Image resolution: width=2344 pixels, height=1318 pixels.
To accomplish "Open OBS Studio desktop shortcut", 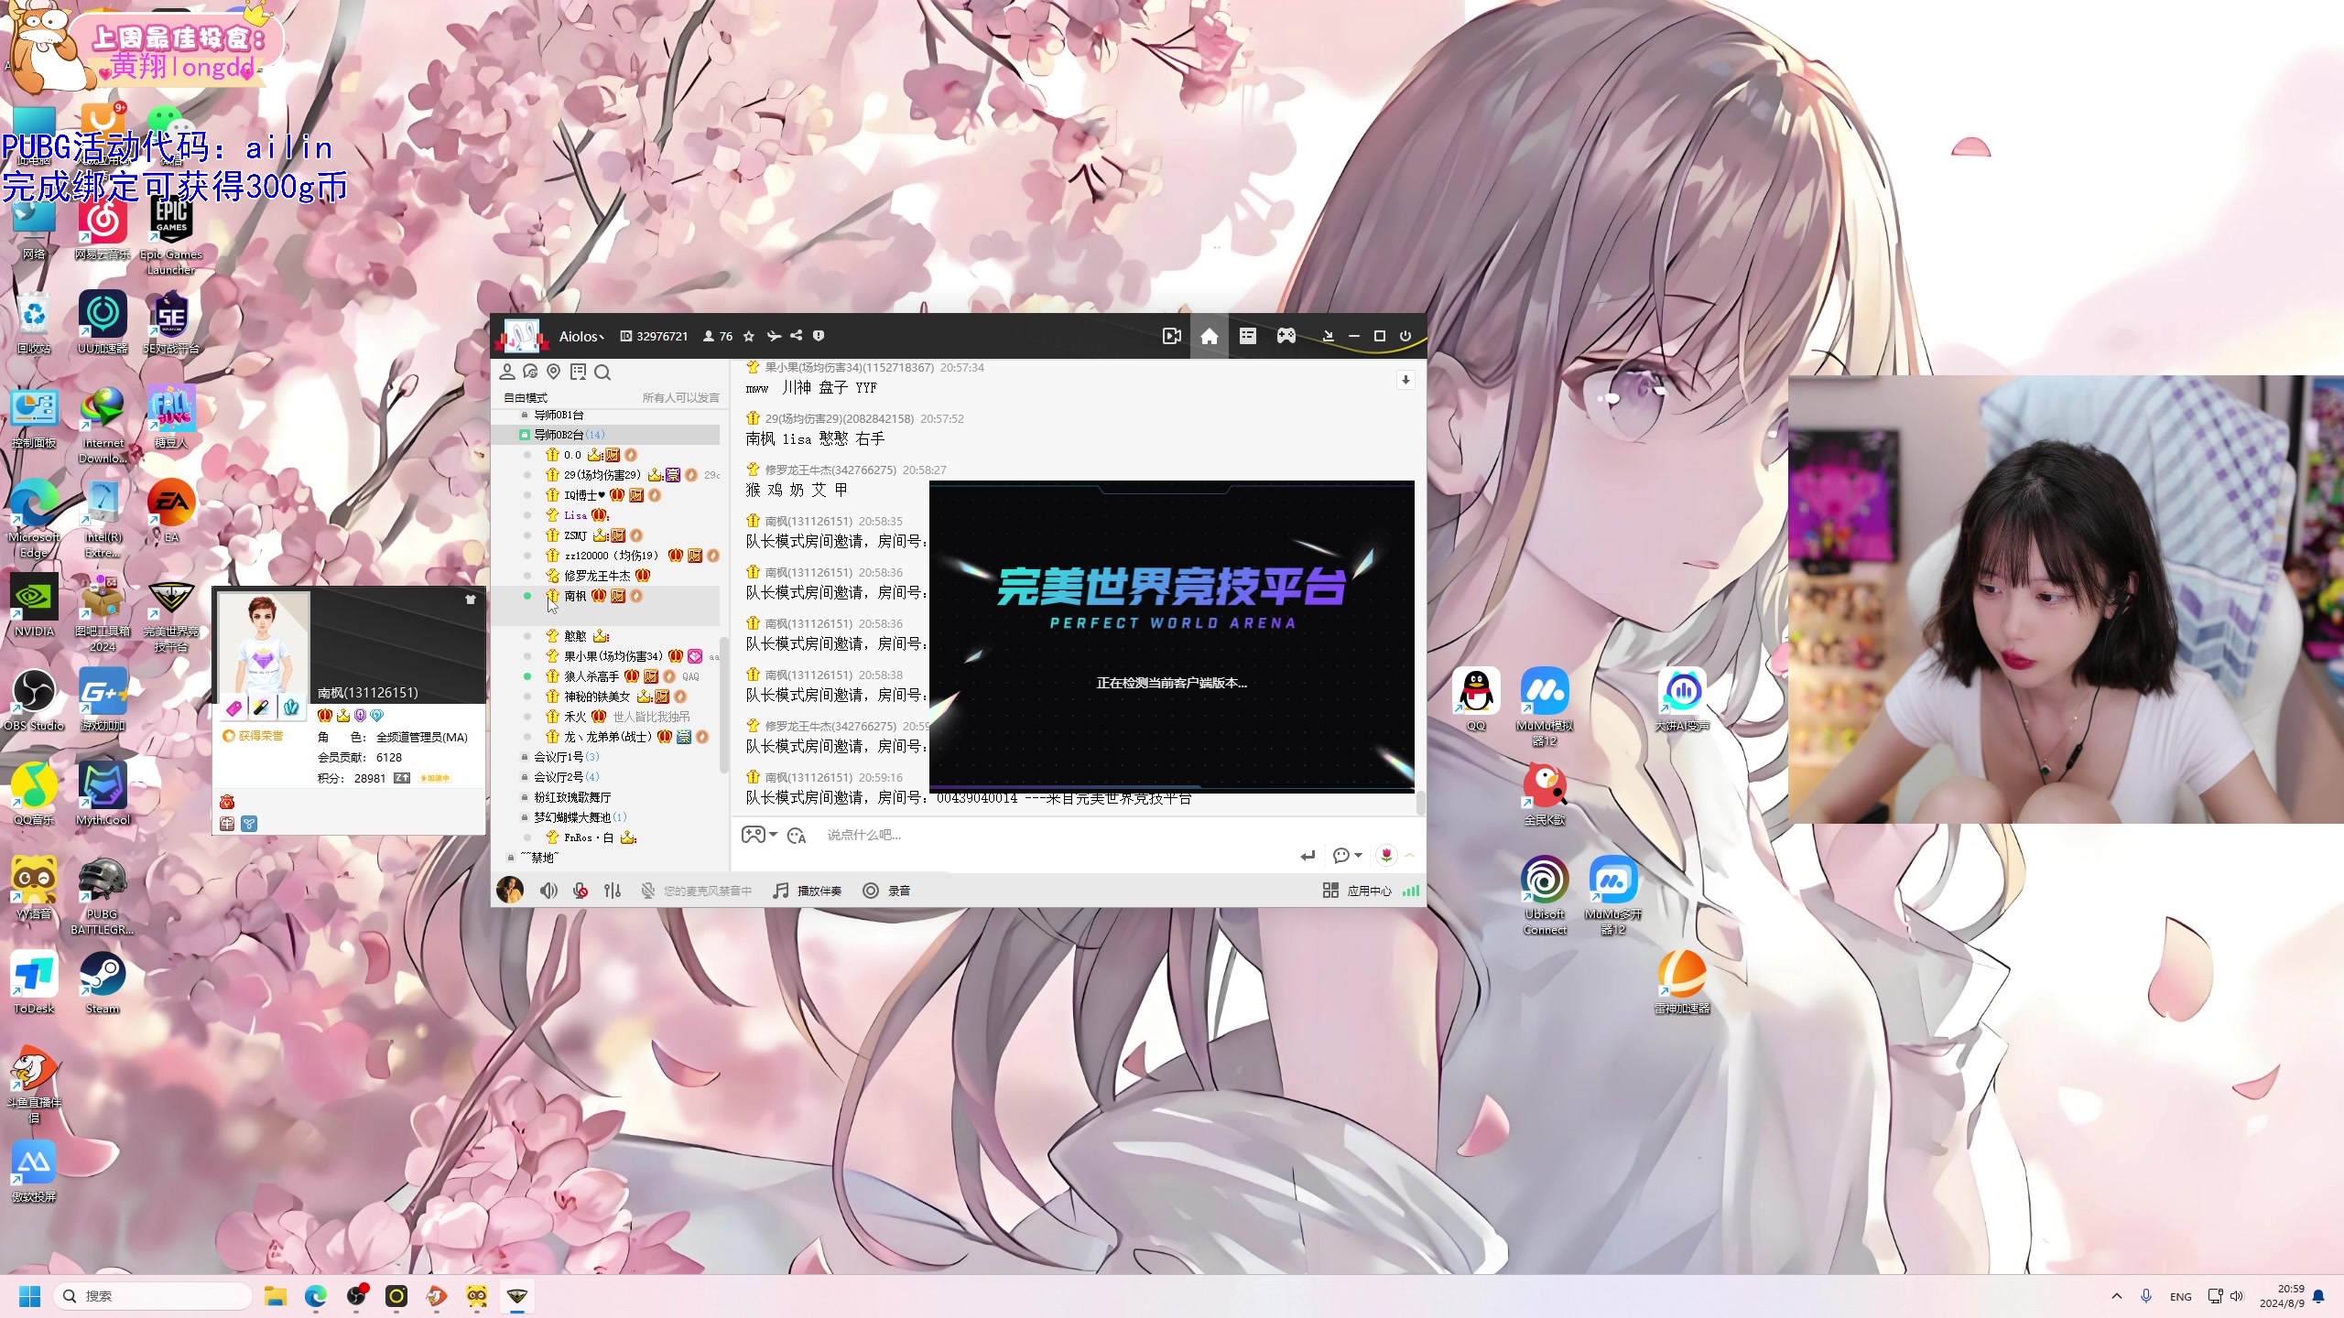I will 34,700.
